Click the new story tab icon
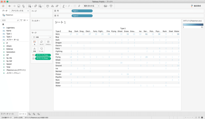This screenshot has width=205, height=119. [38, 114]
